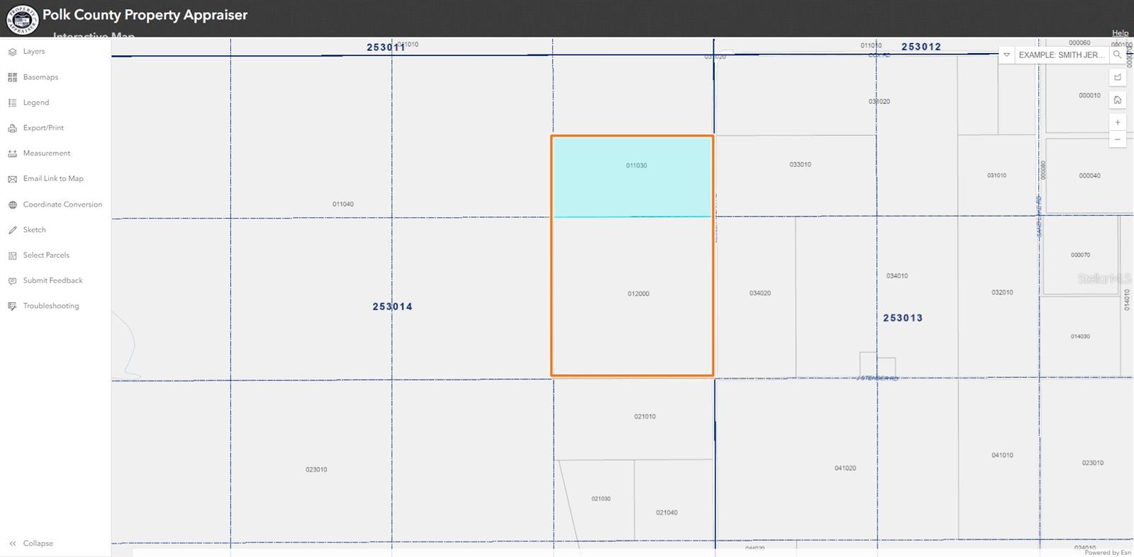The image size is (1134, 557).
Task: Open the Basemaps gallery
Action: click(40, 77)
